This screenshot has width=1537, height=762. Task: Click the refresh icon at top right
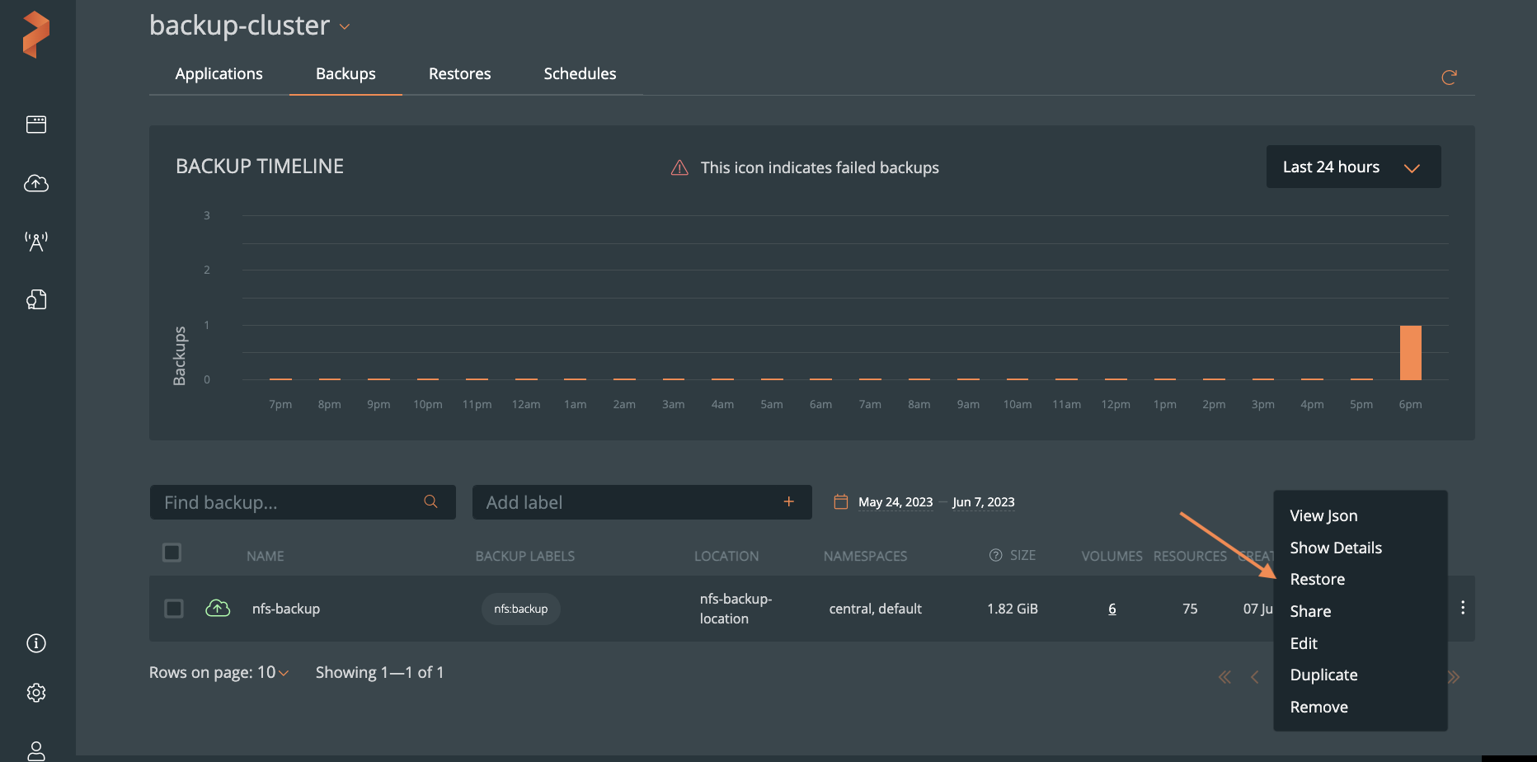point(1449,78)
